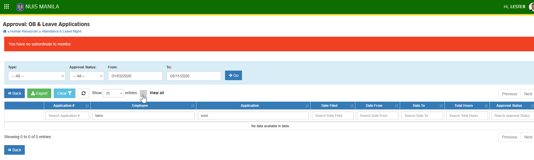The height and width of the screenshot is (160, 534).
Task: Expand the Approval Status dropdown
Action: 87,76
